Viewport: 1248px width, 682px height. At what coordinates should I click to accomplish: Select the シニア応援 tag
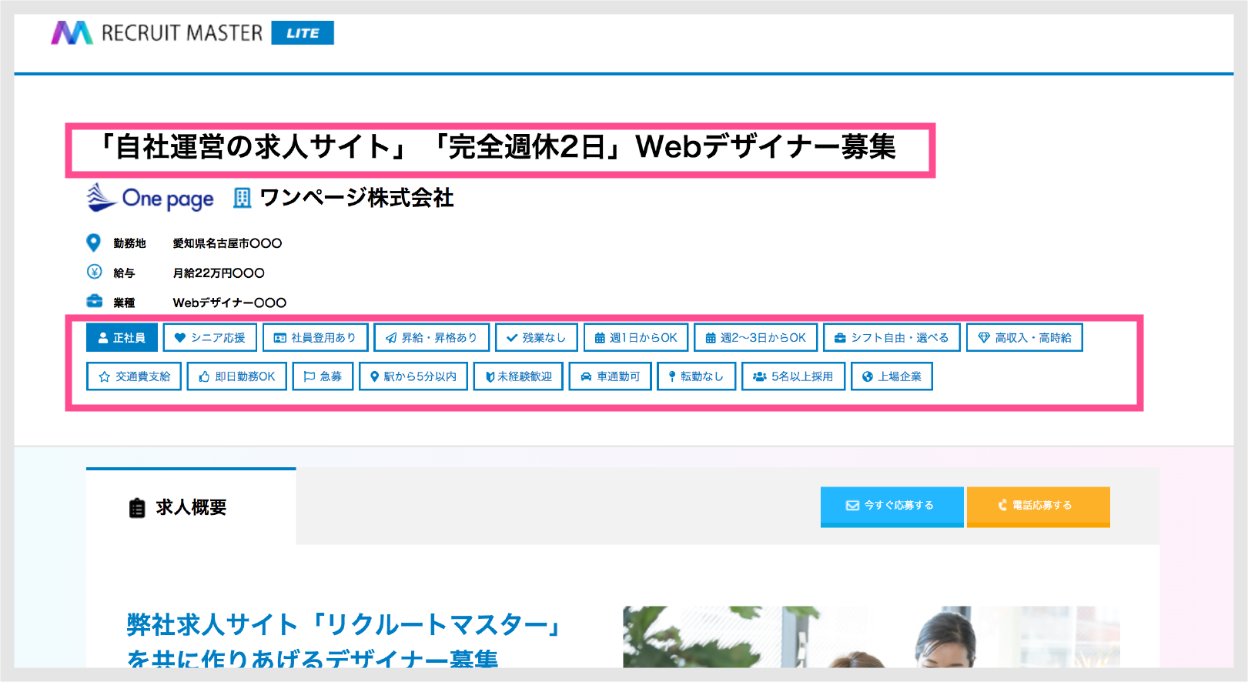click(209, 338)
